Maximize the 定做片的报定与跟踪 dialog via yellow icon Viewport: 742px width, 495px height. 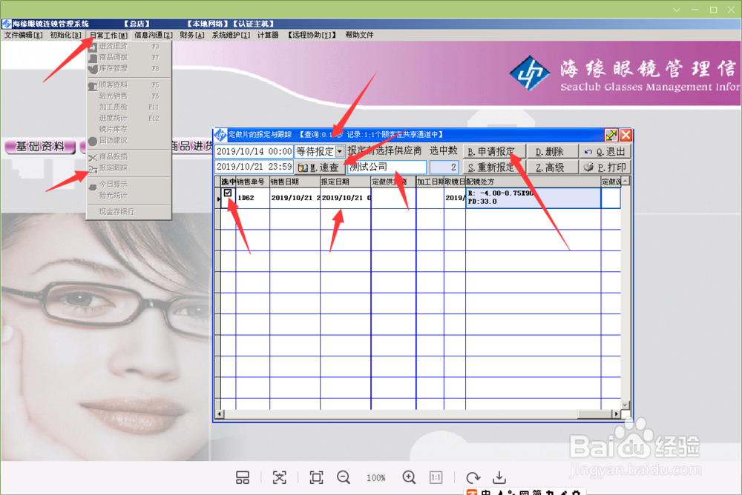coord(611,135)
